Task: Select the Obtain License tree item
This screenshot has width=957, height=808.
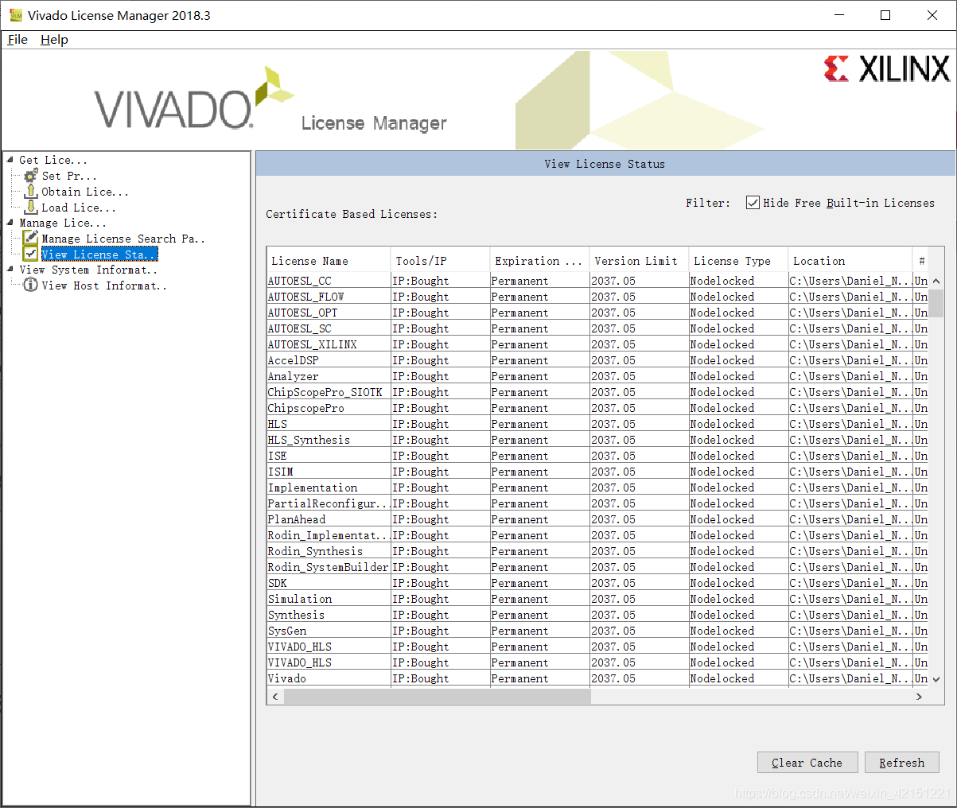Action: coord(85,192)
